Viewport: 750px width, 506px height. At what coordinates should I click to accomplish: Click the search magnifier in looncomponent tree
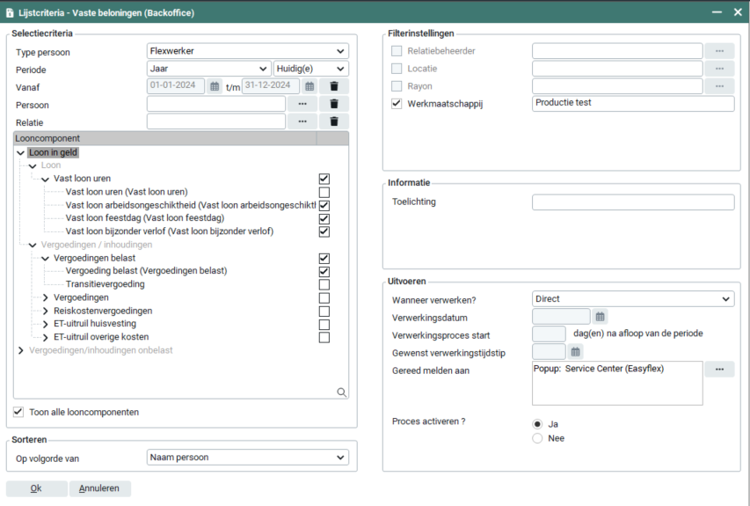341,392
